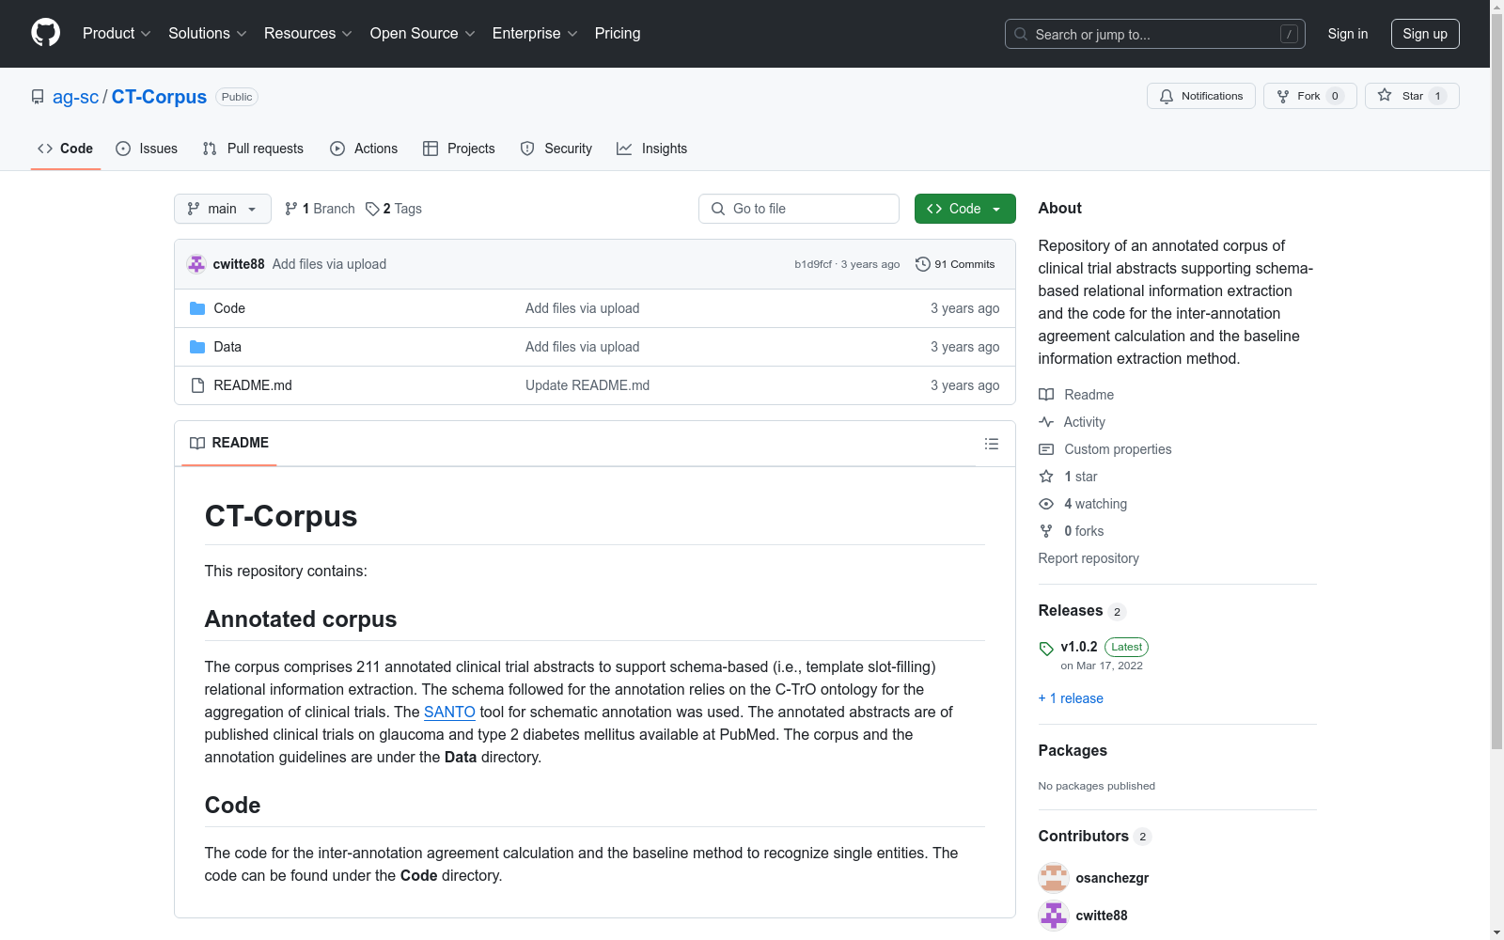The height and width of the screenshot is (940, 1504).
Task: Switch to the Actions tab
Action: tap(364, 149)
